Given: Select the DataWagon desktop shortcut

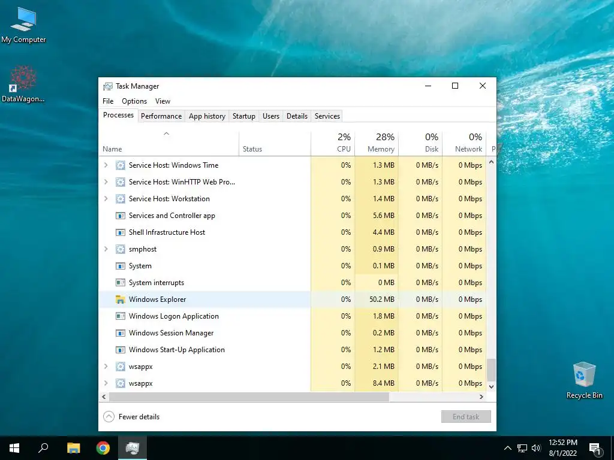Looking at the screenshot, I should [x=23, y=84].
